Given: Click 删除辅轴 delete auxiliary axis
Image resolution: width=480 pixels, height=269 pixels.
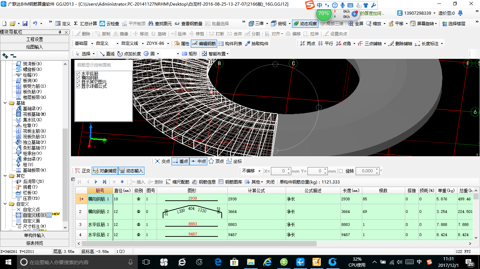Looking at the screenshot, I should (x=401, y=44).
